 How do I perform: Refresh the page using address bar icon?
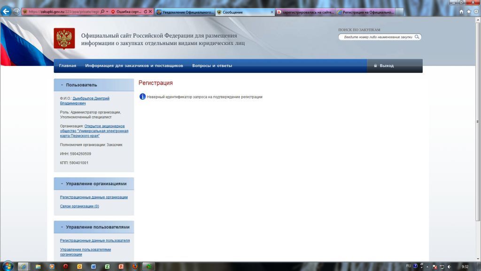click(145, 12)
